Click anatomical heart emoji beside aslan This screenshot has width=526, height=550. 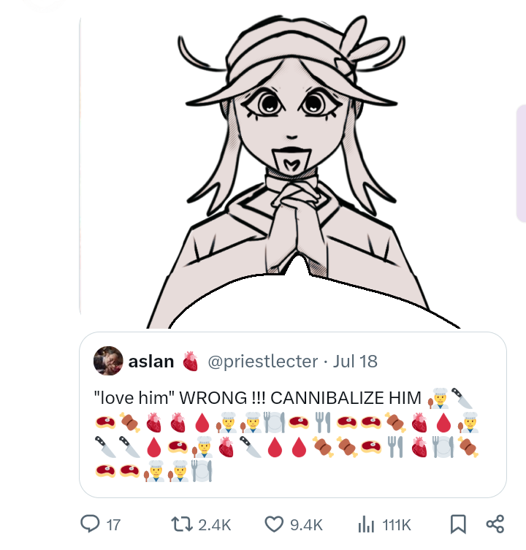click(190, 361)
